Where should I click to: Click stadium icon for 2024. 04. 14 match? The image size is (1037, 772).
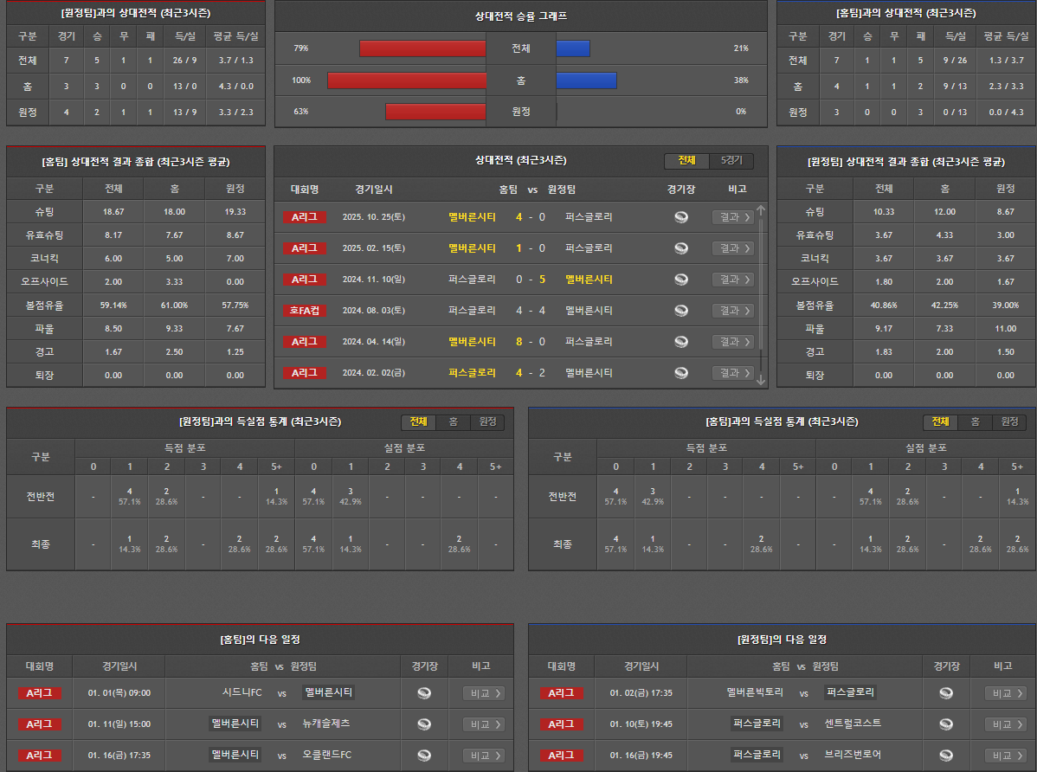coord(681,342)
